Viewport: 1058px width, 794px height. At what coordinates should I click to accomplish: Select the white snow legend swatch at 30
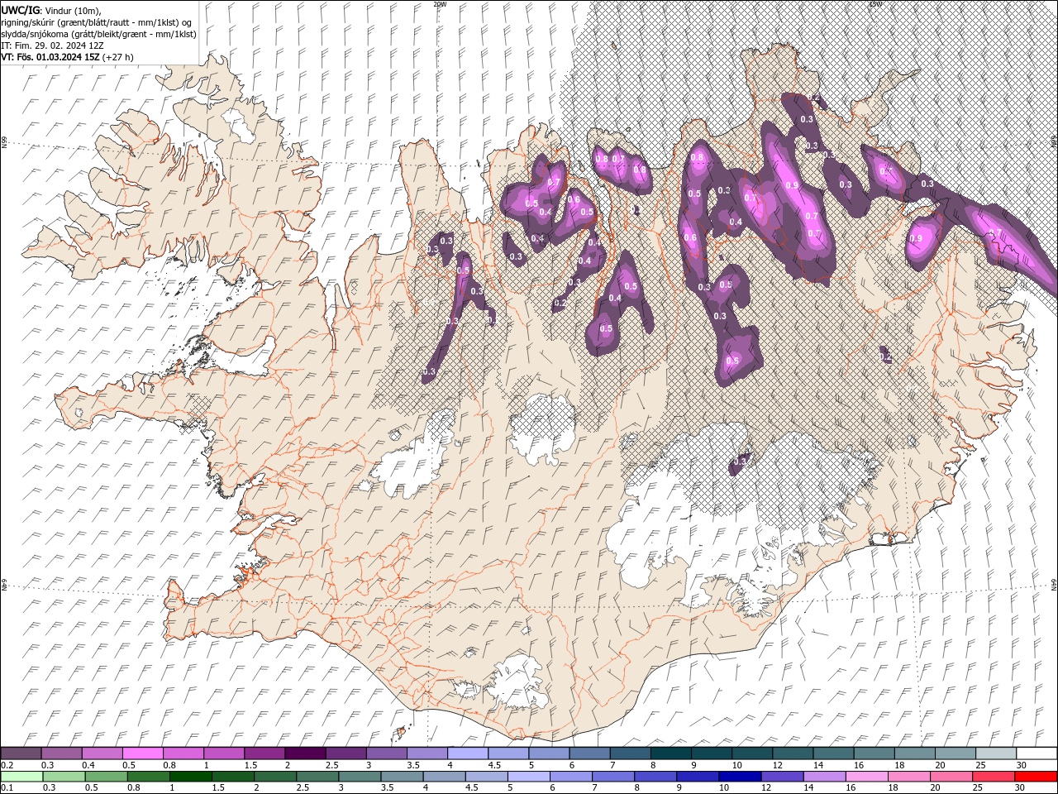point(1035,753)
